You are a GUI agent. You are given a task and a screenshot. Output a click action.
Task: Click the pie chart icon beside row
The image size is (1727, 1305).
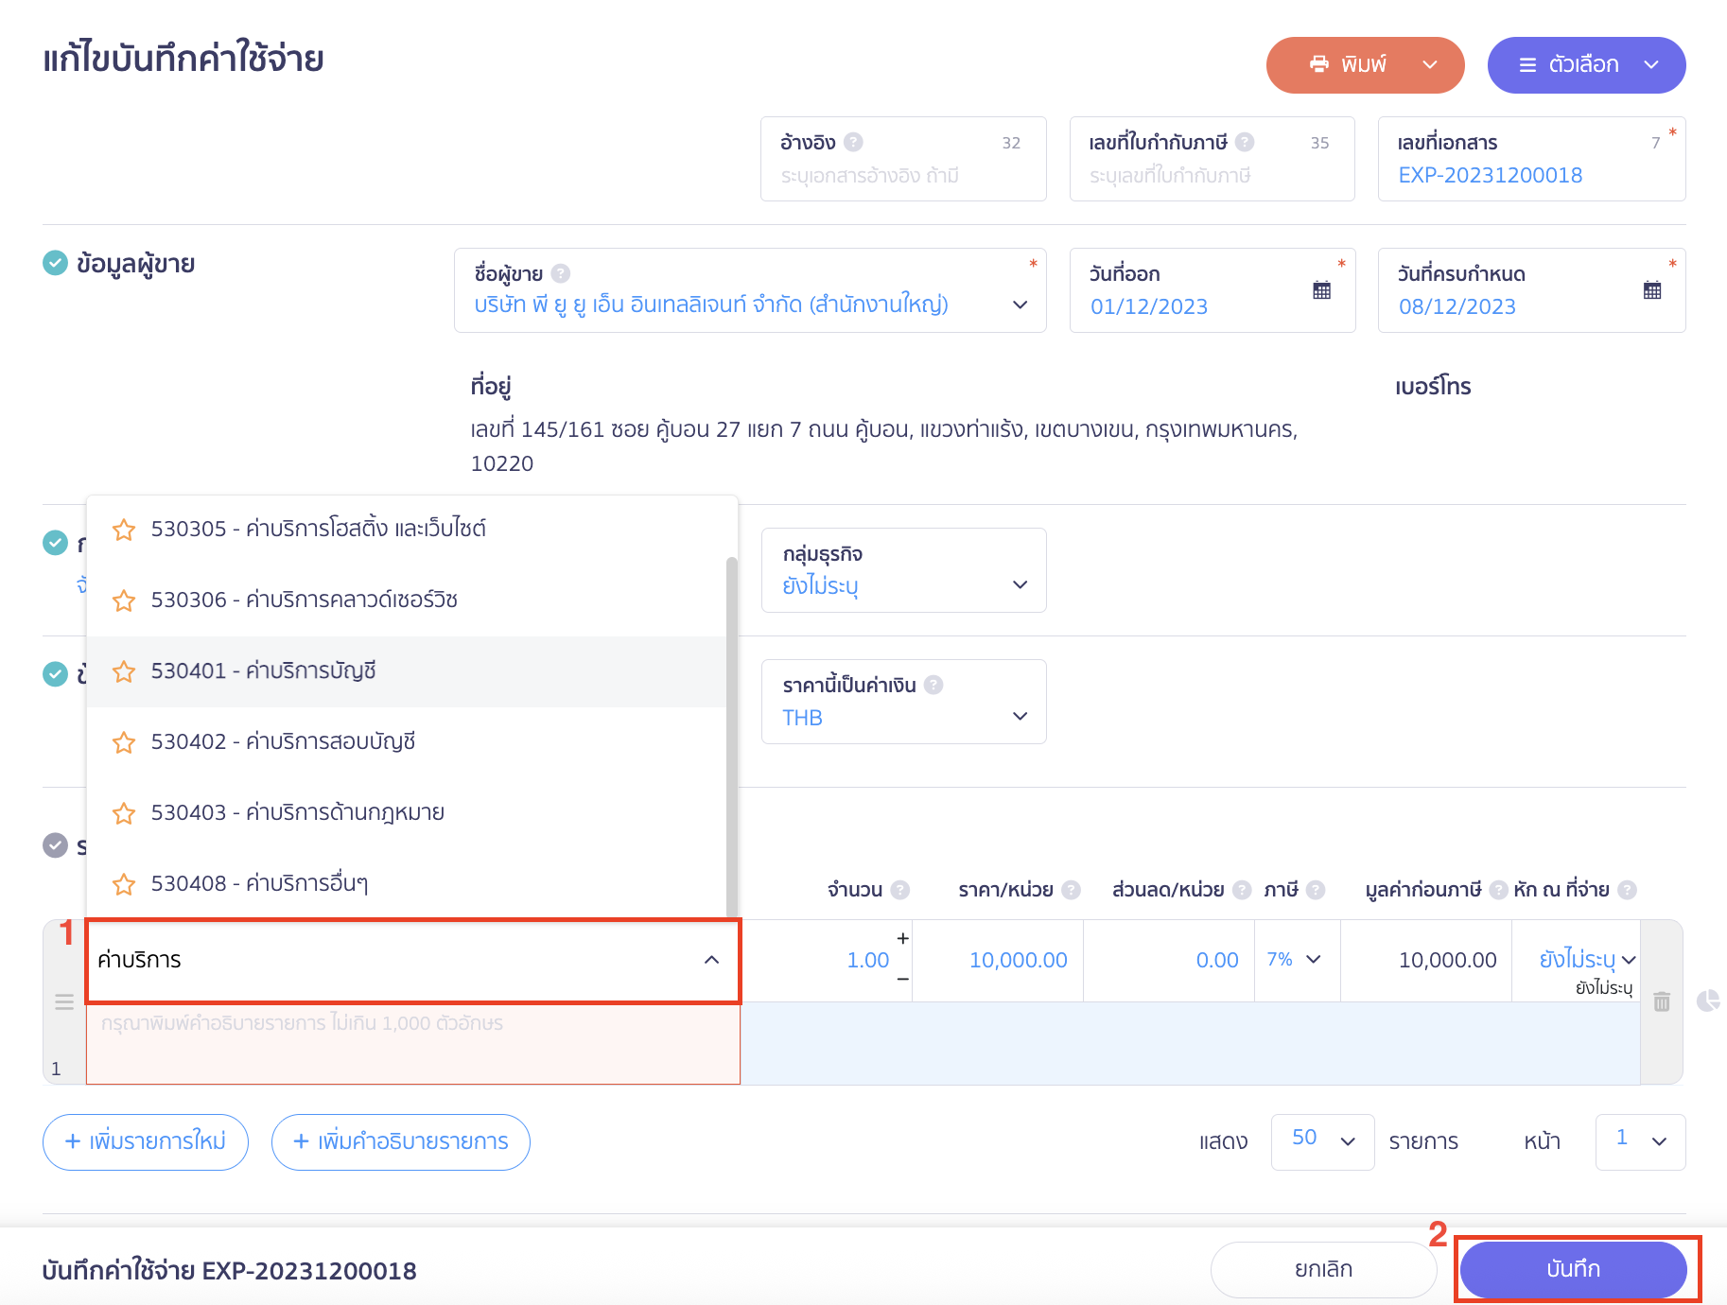[x=1707, y=1000]
